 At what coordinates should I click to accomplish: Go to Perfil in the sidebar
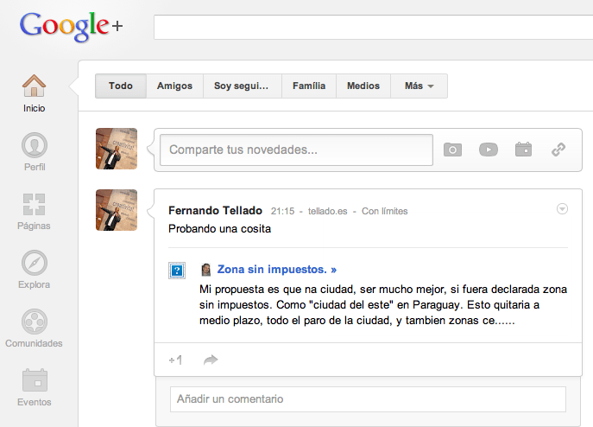coord(35,145)
